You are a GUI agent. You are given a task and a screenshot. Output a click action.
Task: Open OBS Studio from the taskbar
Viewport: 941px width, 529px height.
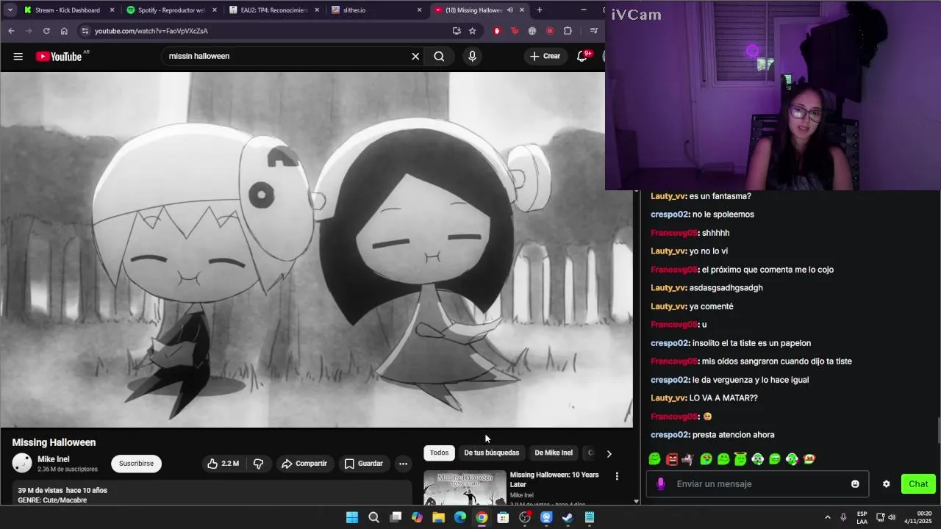525,517
